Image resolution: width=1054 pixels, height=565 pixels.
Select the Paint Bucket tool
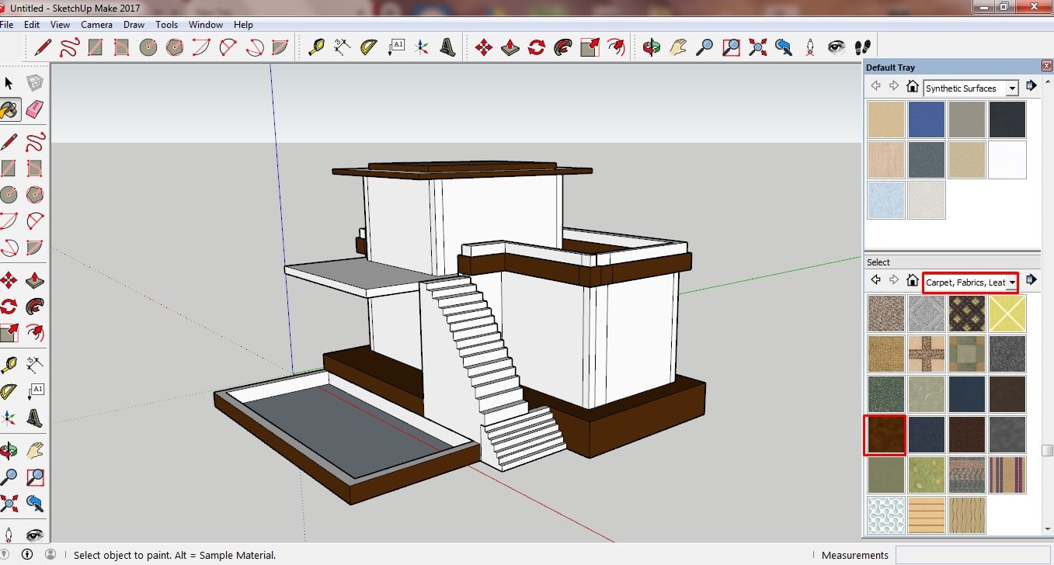click(x=9, y=109)
